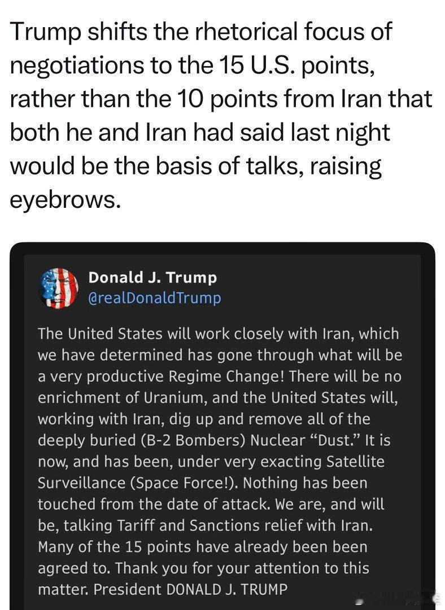This screenshot has width=445, height=610.
Task: Click 'President DONALD J. TRUMP' signature line
Action: pos(190,589)
